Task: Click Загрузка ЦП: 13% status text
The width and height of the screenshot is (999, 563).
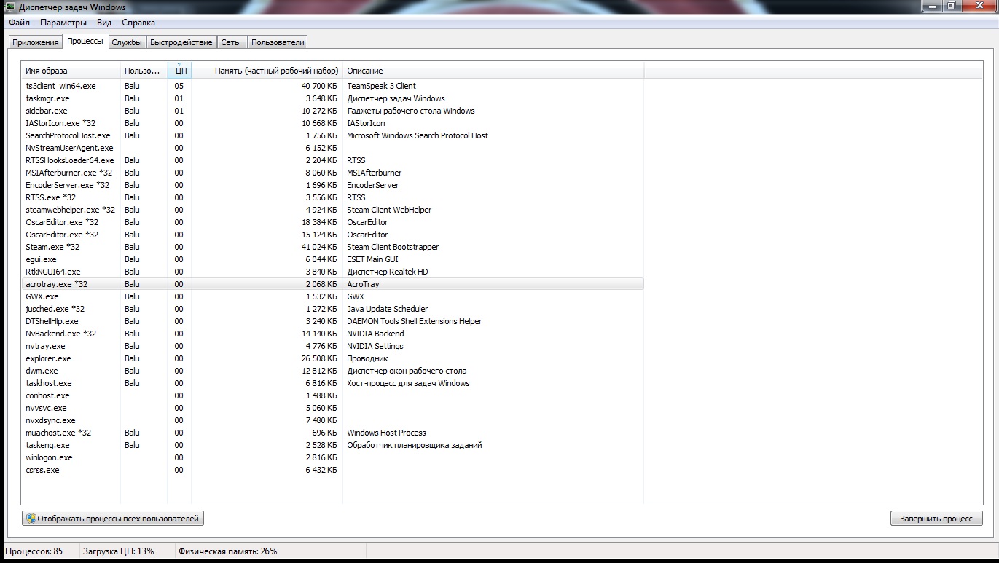Action: coord(118,551)
